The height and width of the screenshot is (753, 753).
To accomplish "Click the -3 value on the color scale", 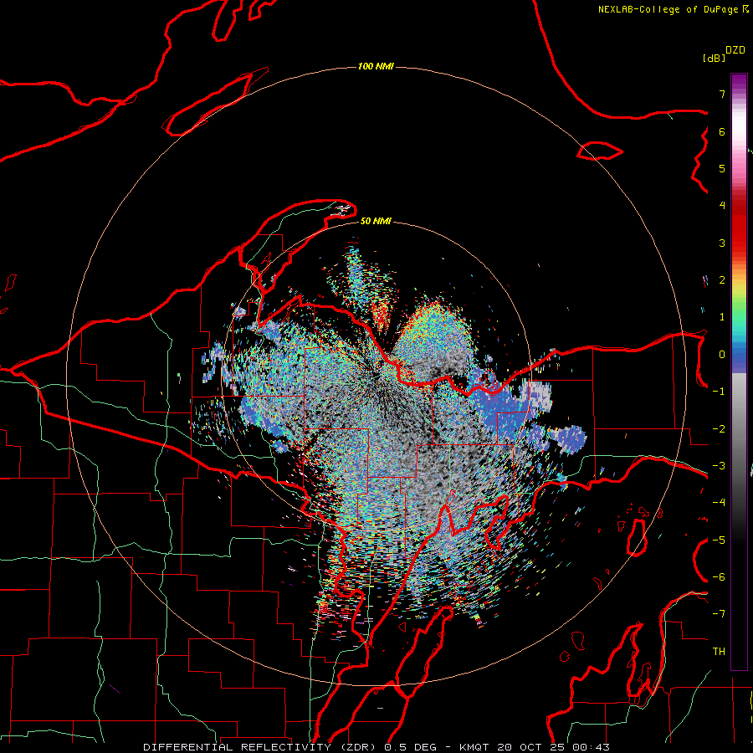I will coord(719,466).
